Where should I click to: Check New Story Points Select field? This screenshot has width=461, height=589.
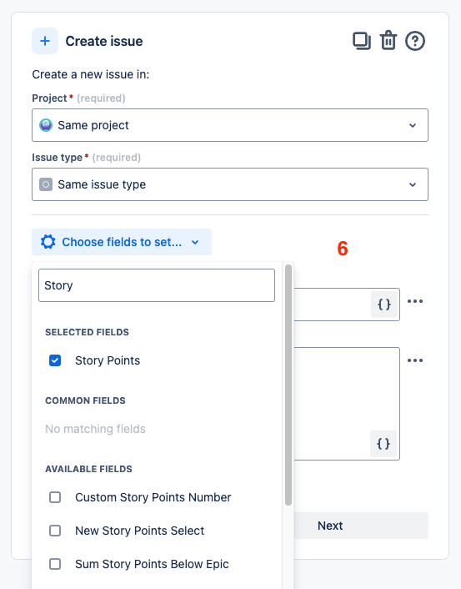click(x=55, y=531)
